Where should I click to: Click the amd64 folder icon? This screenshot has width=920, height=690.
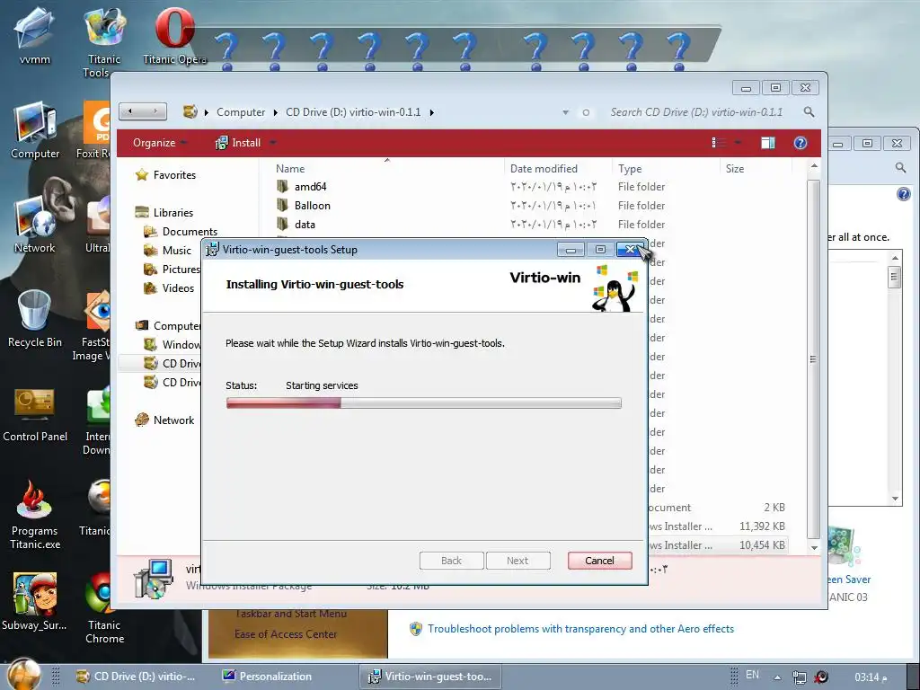pos(282,187)
